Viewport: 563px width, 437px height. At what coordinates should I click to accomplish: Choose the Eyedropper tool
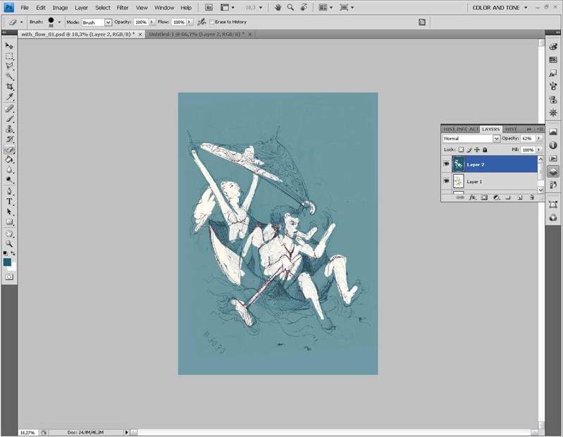click(9, 97)
